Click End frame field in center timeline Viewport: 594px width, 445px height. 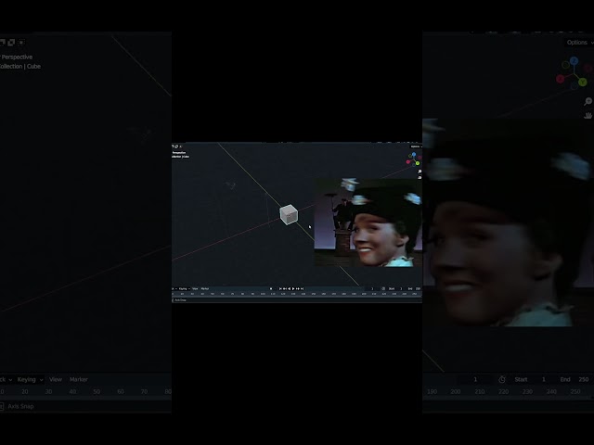pyautogui.click(x=415, y=288)
